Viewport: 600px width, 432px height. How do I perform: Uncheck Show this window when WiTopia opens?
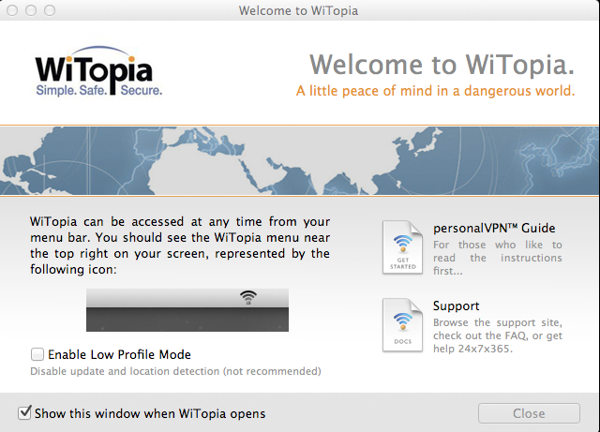24,413
